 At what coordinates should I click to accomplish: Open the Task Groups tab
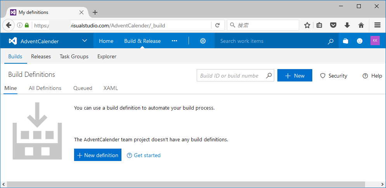74,57
